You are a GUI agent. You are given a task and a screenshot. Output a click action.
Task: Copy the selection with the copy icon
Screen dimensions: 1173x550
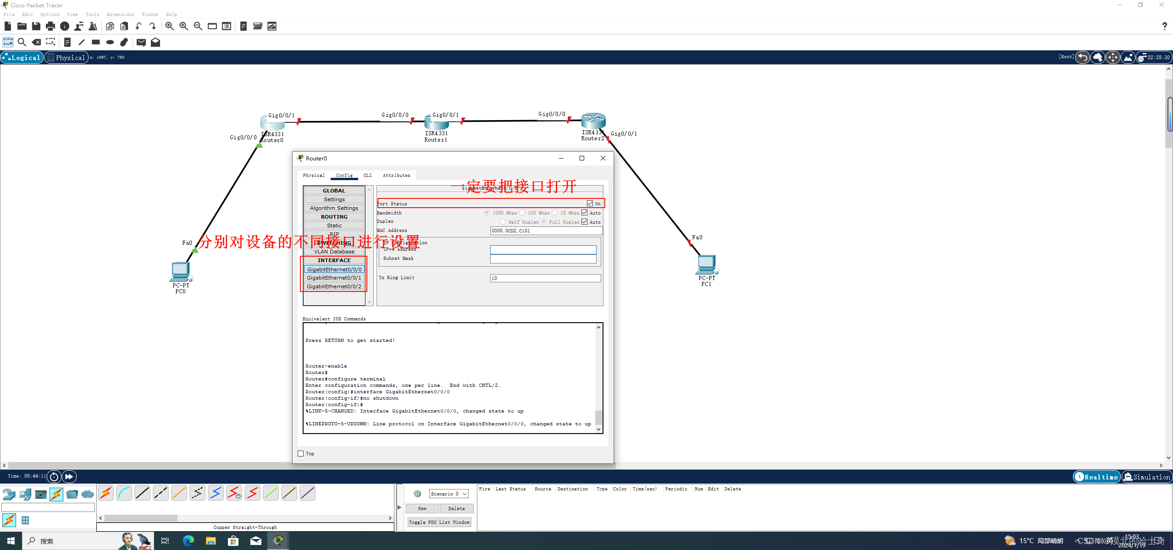[110, 26]
